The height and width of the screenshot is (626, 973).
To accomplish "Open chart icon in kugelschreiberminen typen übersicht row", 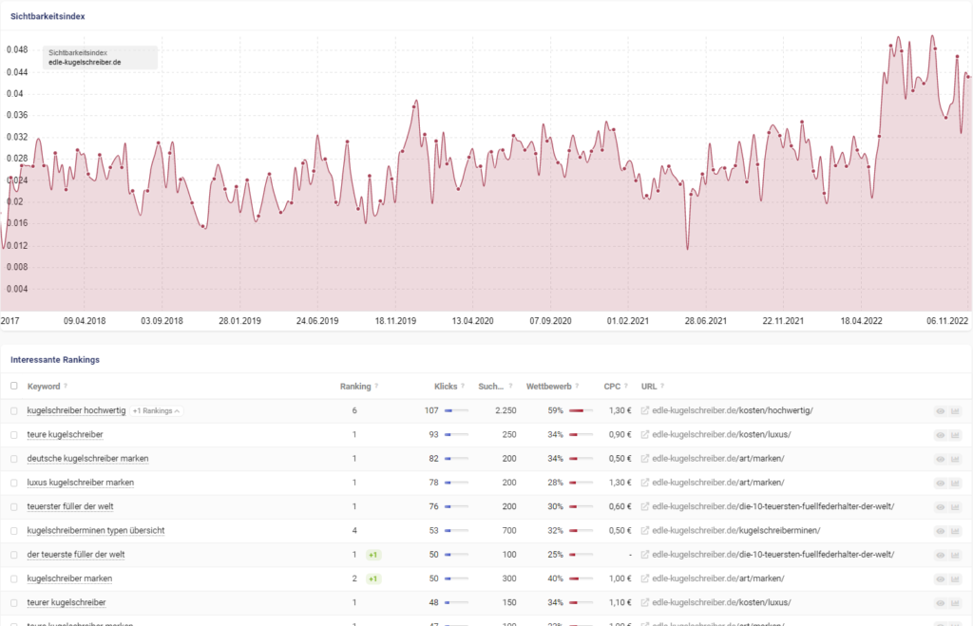I will (x=955, y=531).
